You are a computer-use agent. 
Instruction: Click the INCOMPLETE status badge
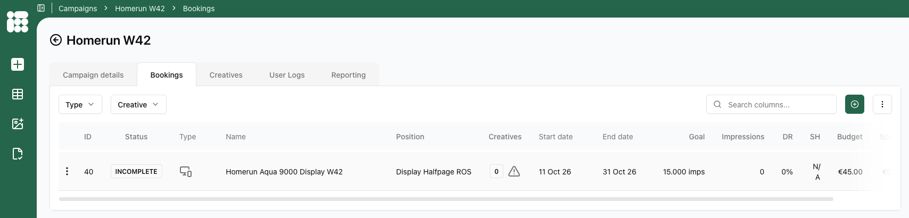click(136, 171)
